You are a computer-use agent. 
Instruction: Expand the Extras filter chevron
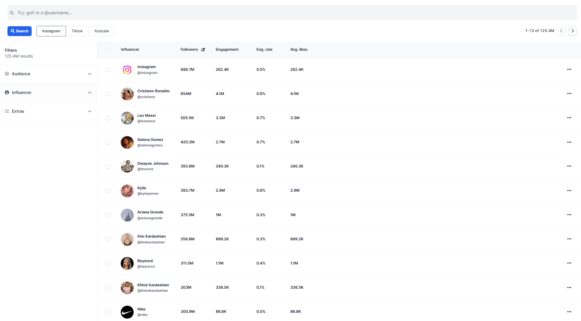[90, 111]
